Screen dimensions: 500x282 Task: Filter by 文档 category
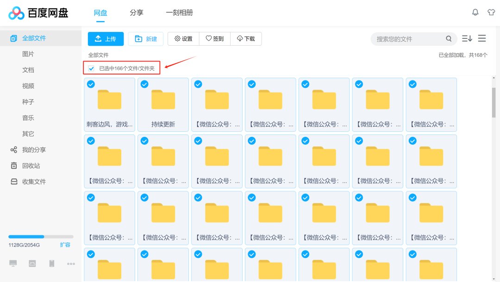(28, 70)
